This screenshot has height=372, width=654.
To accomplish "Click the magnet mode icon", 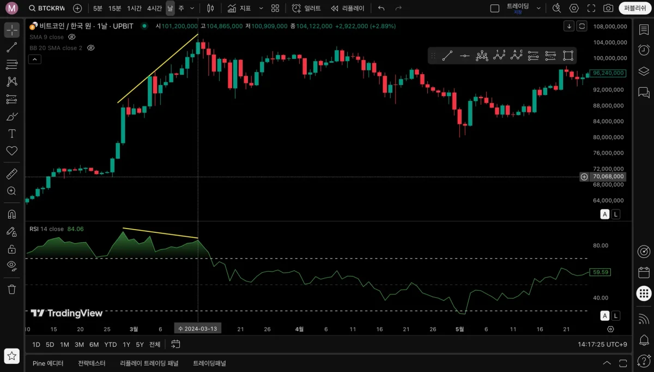I will [11, 214].
